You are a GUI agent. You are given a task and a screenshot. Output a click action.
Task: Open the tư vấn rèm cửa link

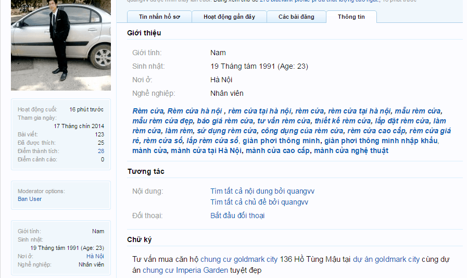click(284, 121)
